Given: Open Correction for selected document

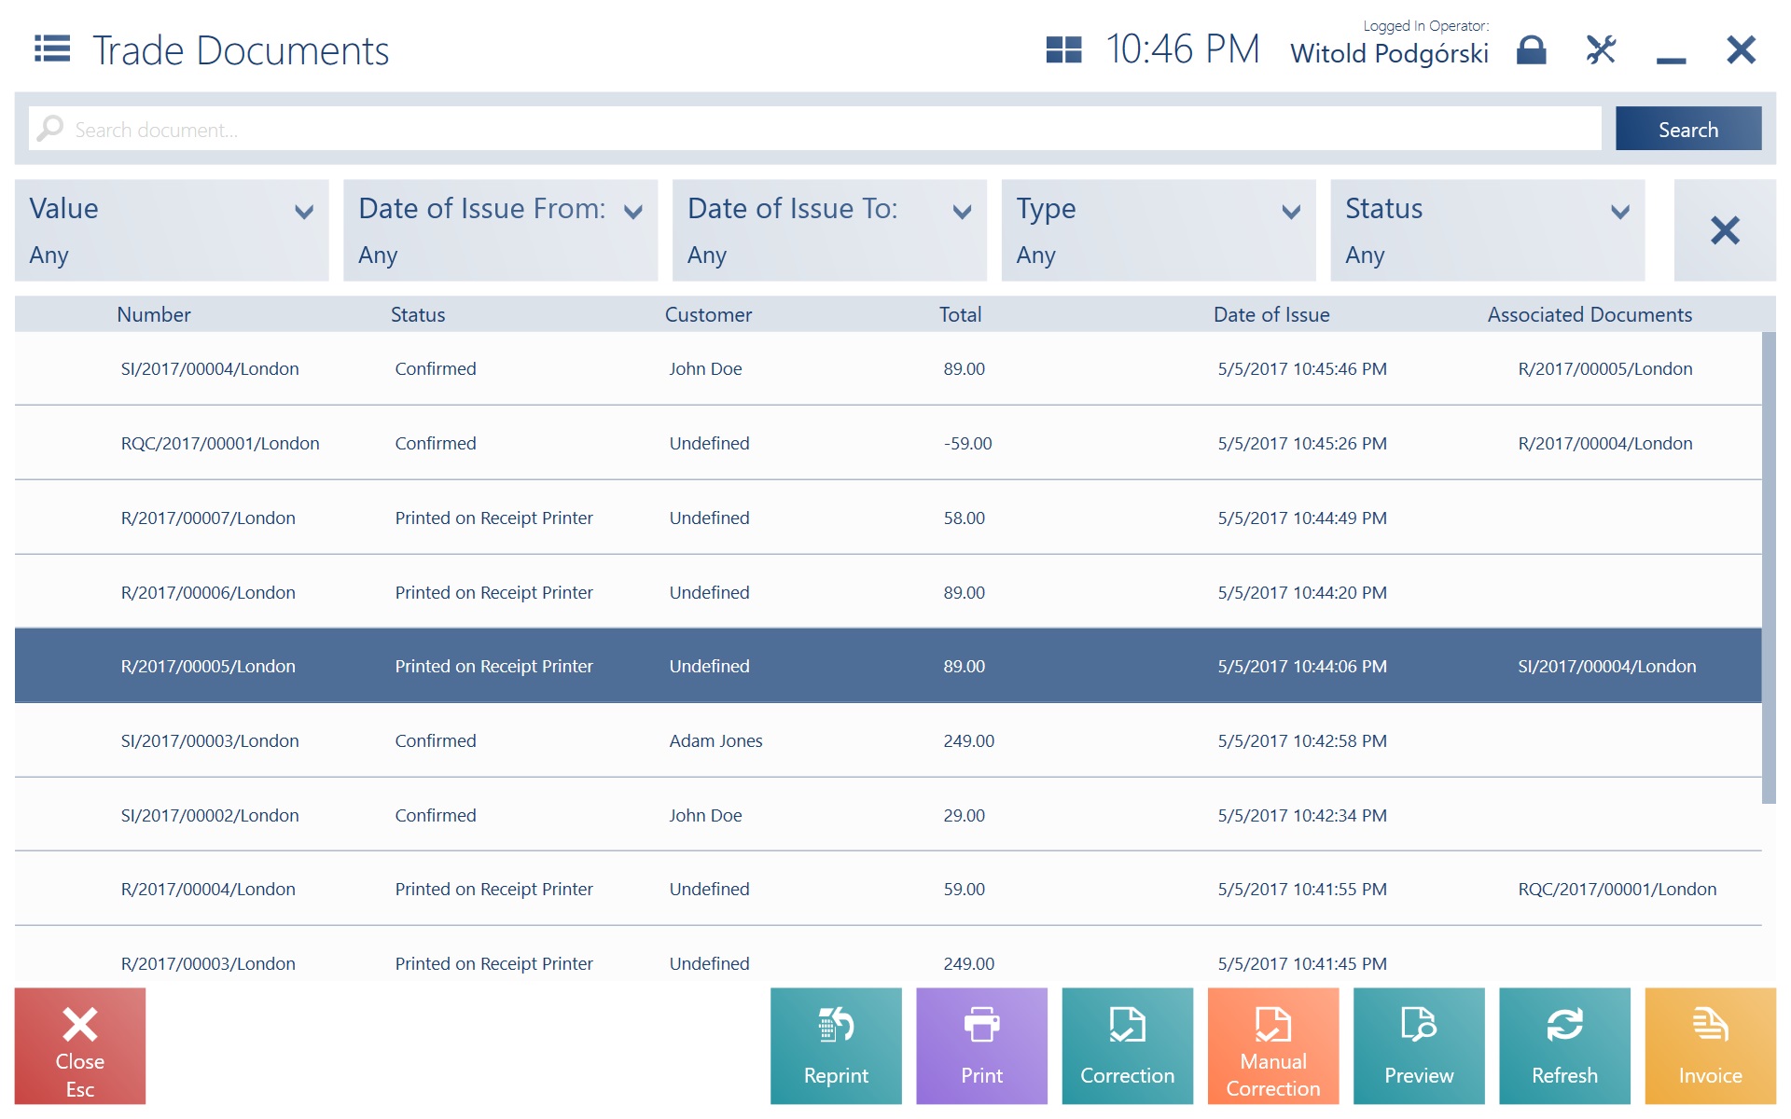Looking at the screenshot, I should point(1127,1045).
